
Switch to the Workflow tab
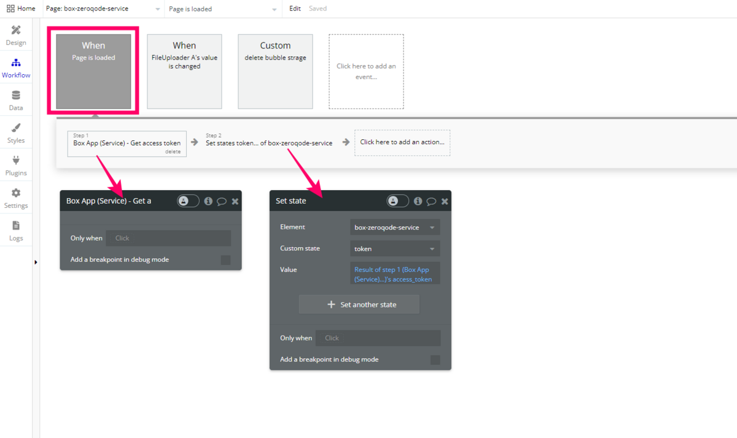tap(16, 68)
